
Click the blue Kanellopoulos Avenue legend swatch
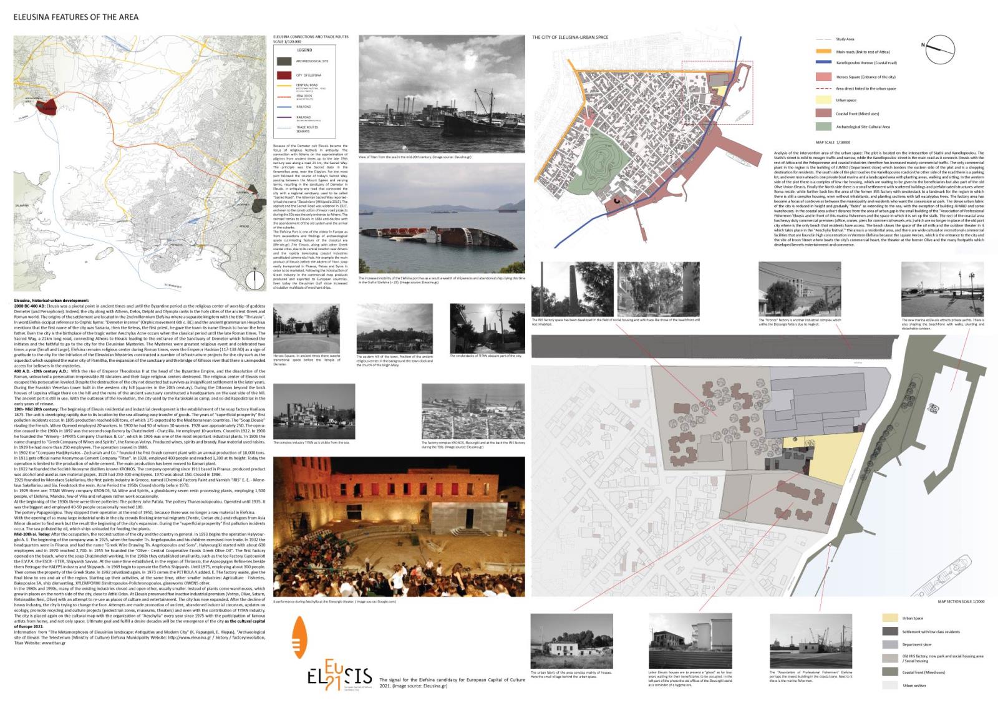[x=825, y=62]
